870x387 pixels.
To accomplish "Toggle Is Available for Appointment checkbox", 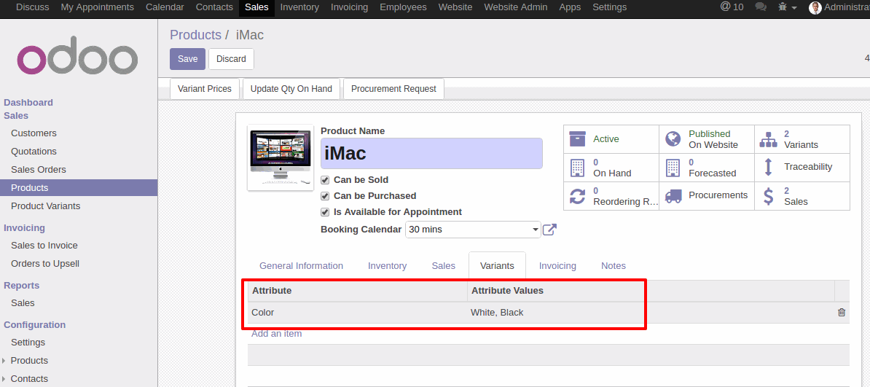I will (326, 212).
